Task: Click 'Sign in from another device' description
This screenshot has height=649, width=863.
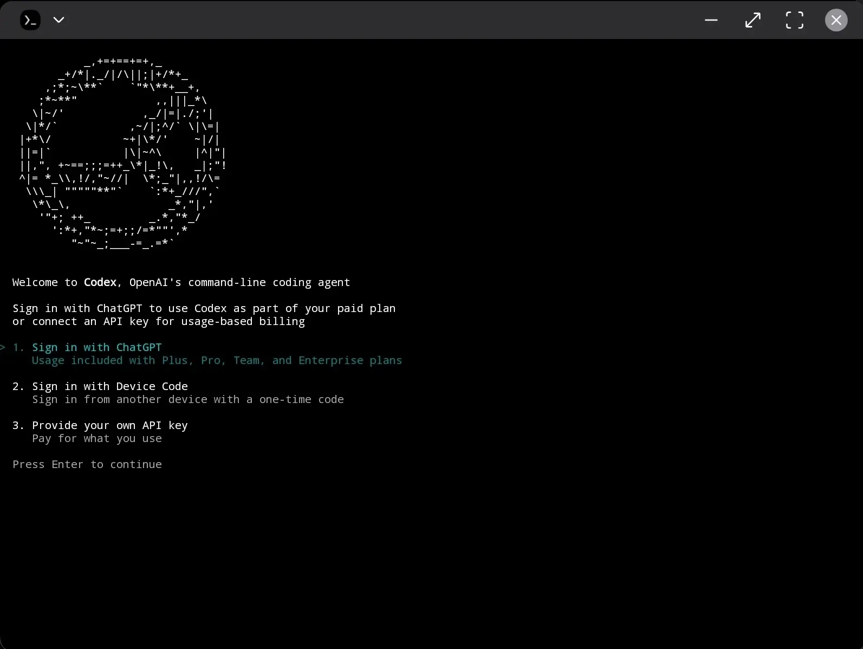Action: 188,399
